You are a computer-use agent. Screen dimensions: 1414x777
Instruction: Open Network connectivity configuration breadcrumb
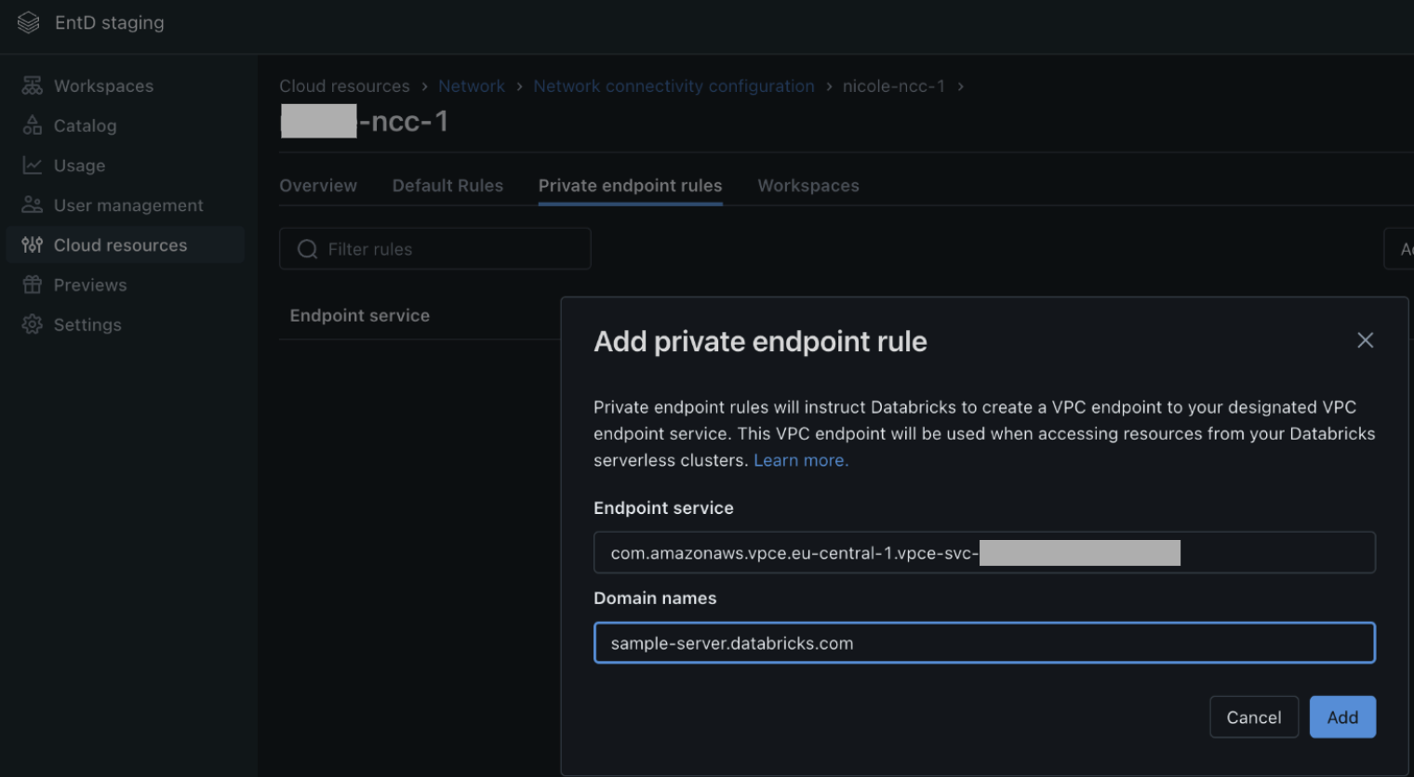pyautogui.click(x=674, y=86)
